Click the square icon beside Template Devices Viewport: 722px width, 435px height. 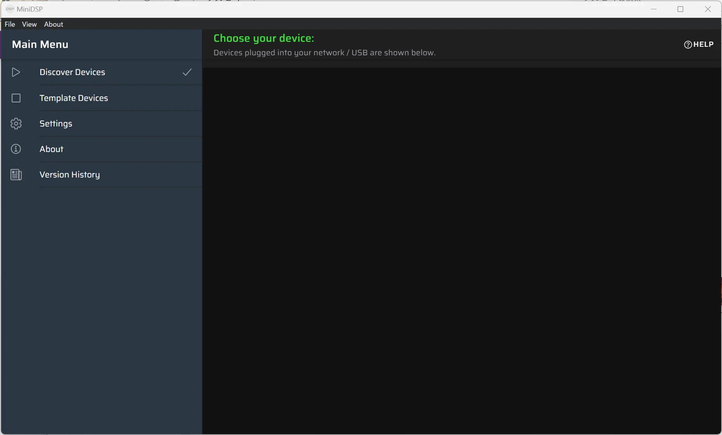coord(16,98)
